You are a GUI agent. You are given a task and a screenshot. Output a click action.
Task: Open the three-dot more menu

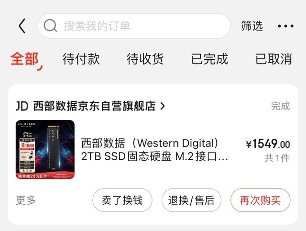(x=285, y=26)
